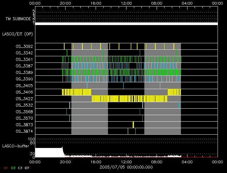The image size is (227, 173).
Task: Click the white filled LASCO-buffer area
Action: coord(48,153)
